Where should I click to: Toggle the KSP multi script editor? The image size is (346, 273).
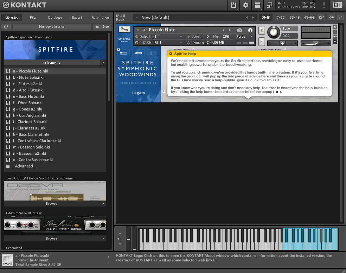pos(322,18)
